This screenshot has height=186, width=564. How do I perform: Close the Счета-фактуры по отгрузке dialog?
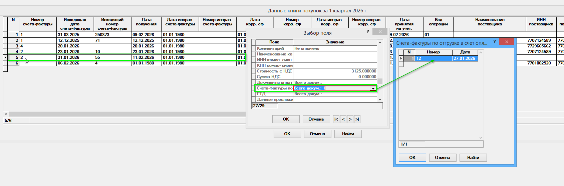point(507,42)
